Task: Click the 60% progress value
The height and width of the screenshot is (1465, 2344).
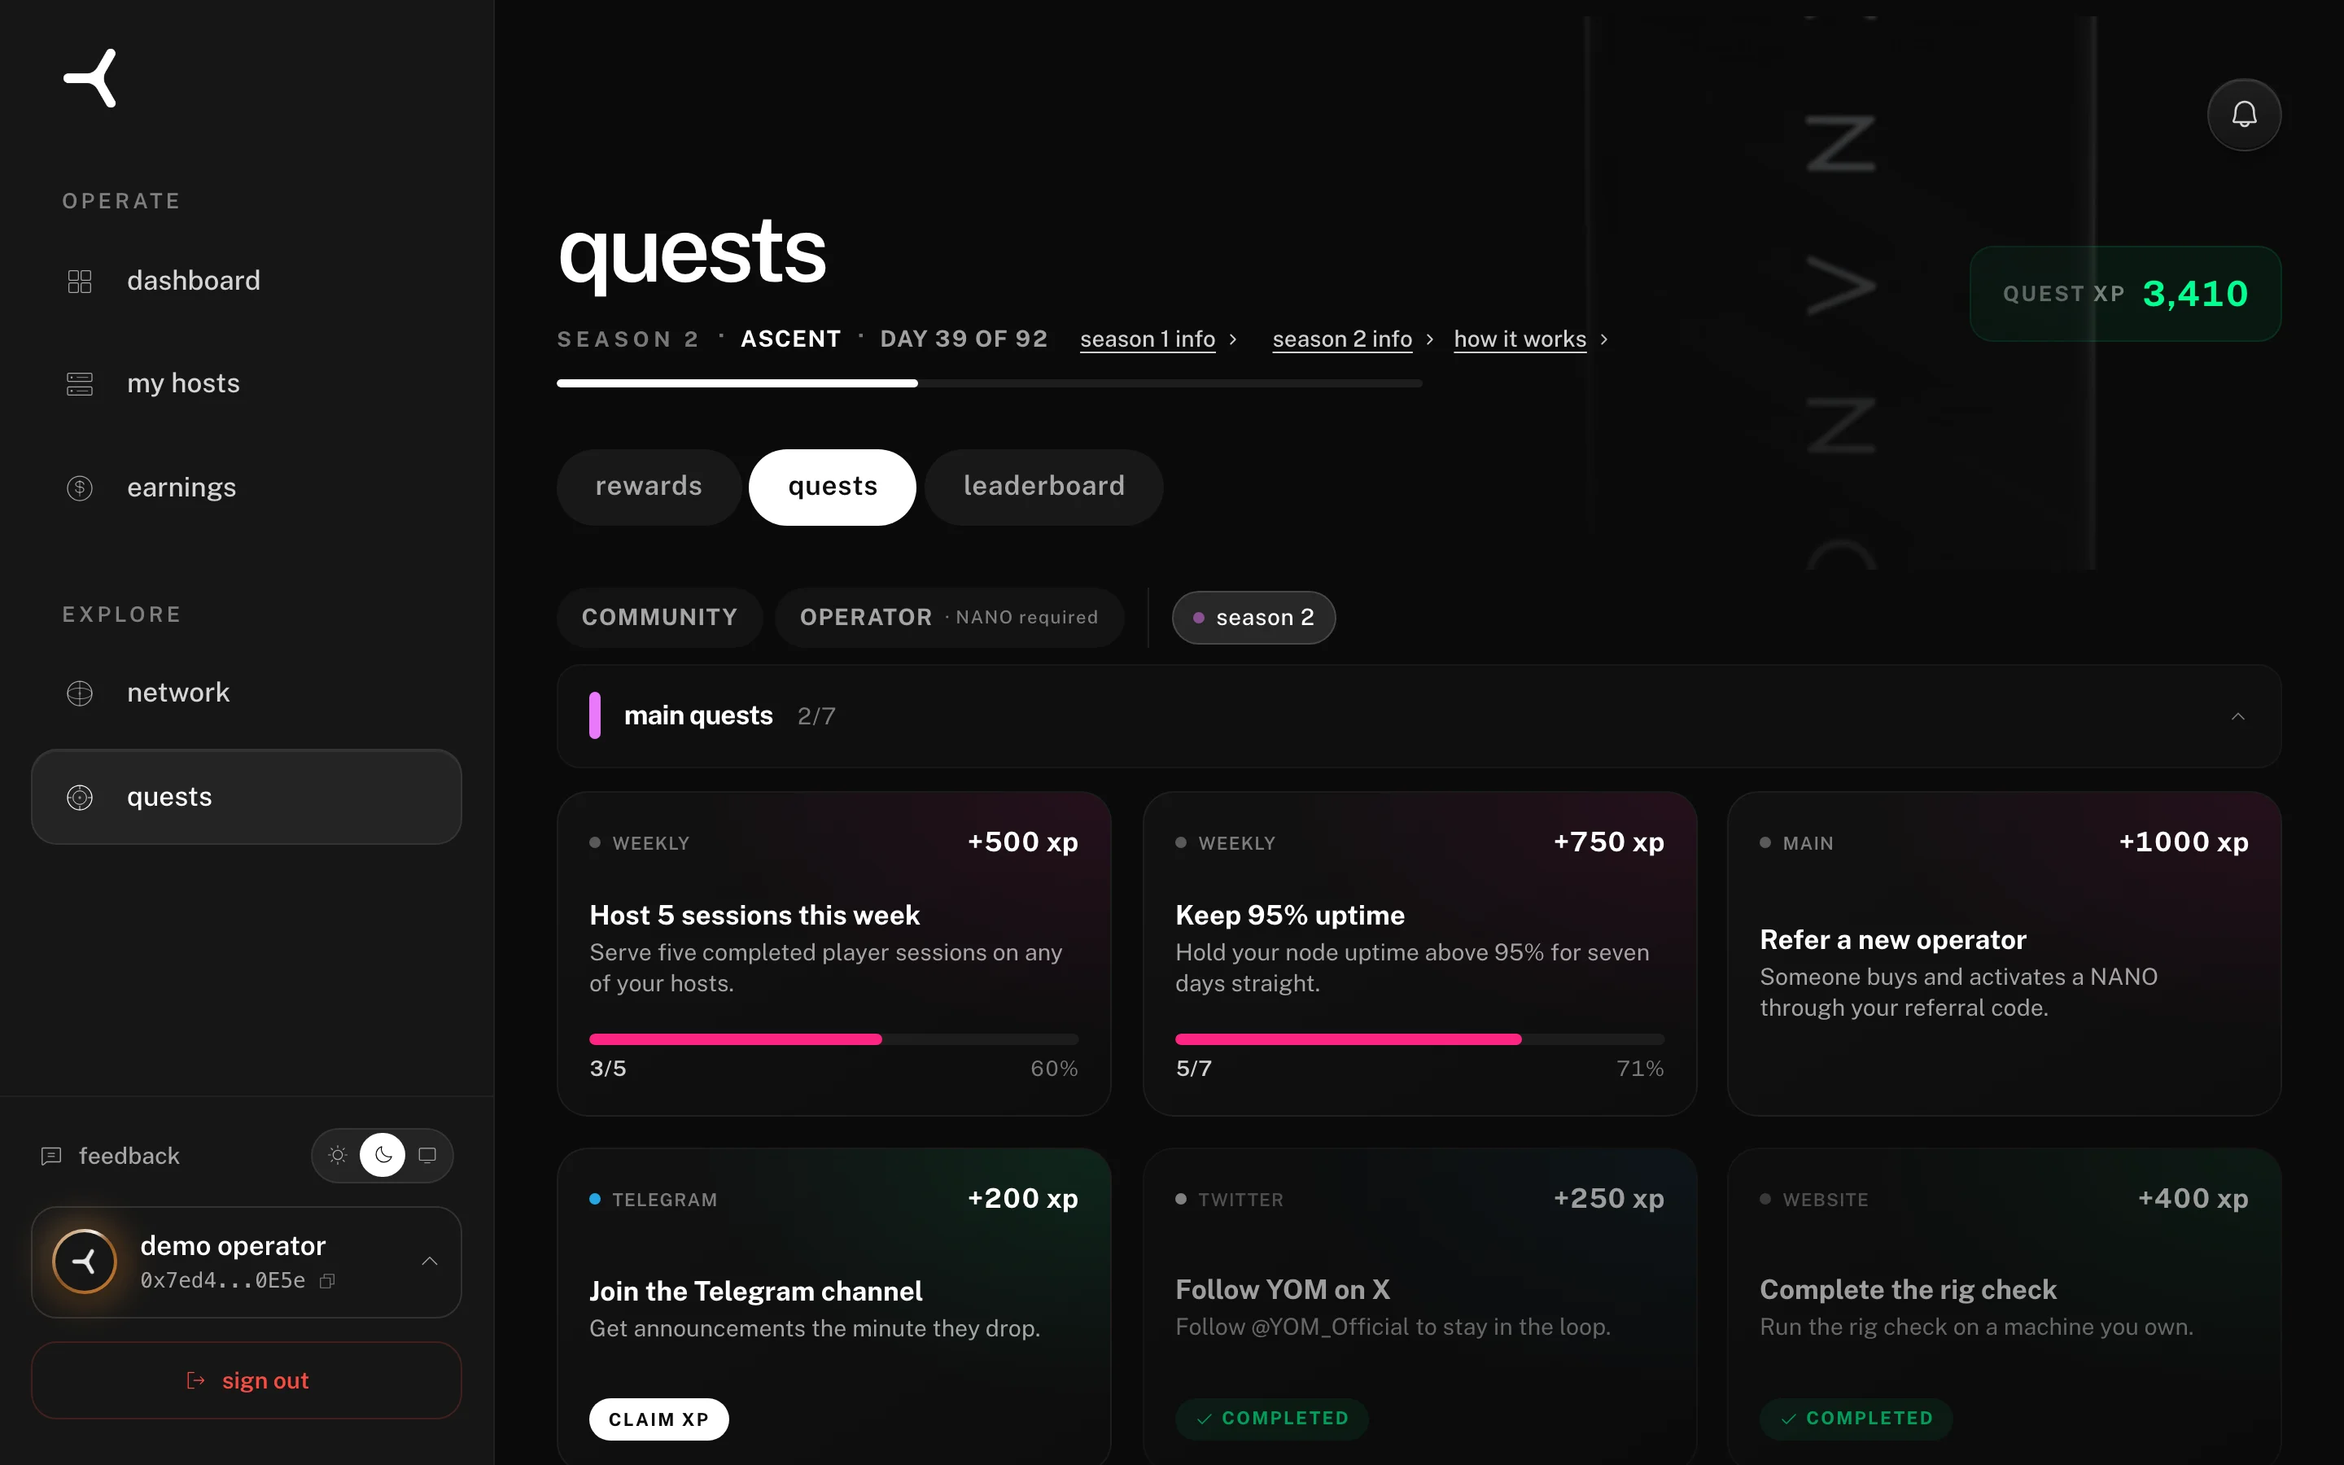Action: pyautogui.click(x=1054, y=1068)
